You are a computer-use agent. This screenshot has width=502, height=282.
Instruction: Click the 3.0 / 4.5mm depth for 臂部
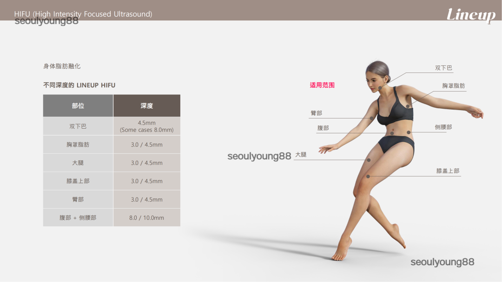[147, 199]
